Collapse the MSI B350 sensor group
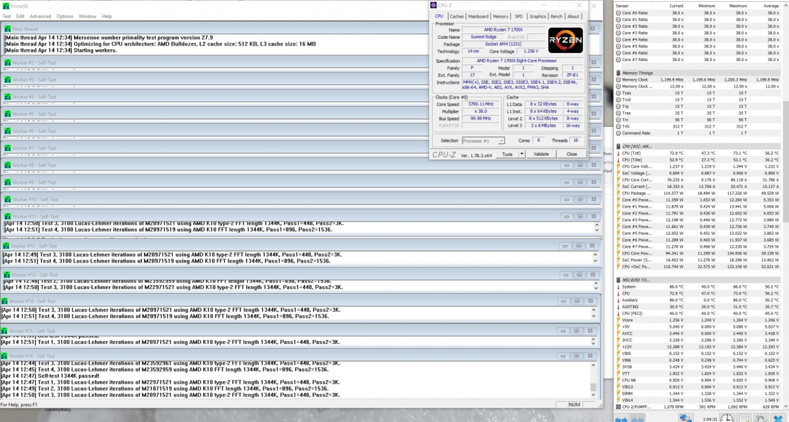 pyautogui.click(x=618, y=280)
